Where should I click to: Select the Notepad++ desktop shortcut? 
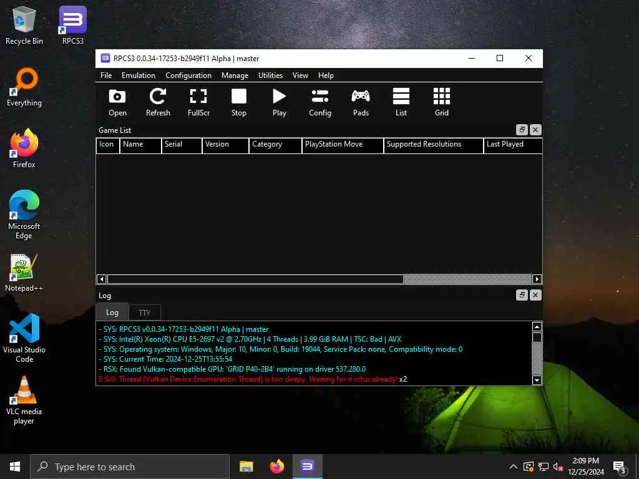(x=24, y=273)
